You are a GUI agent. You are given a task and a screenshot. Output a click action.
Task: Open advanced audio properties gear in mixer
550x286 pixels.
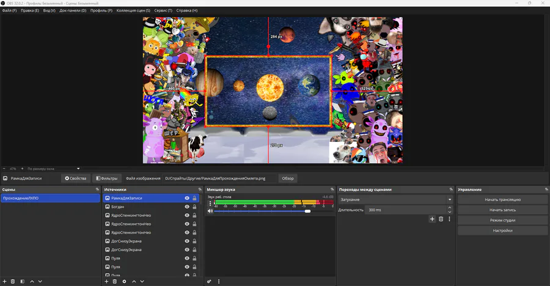209,282
